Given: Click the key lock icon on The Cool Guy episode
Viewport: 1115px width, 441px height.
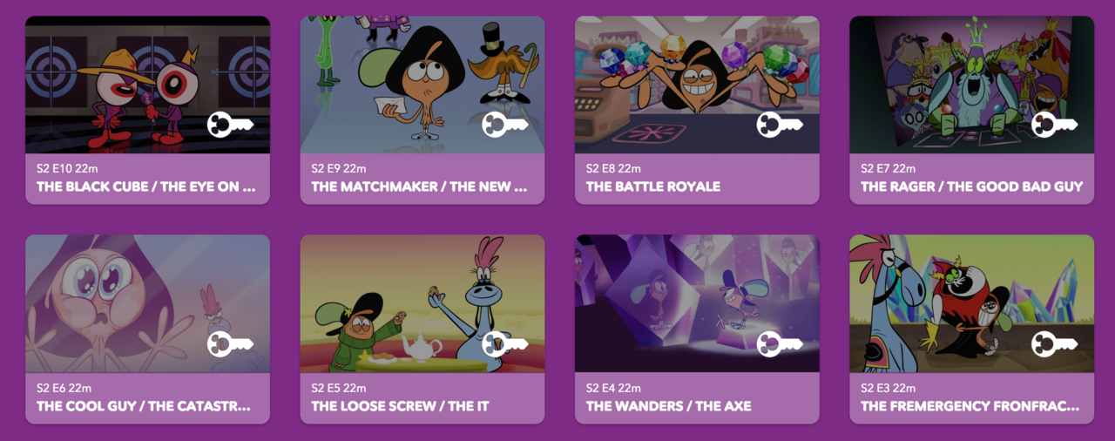Looking at the screenshot, I should [230, 344].
